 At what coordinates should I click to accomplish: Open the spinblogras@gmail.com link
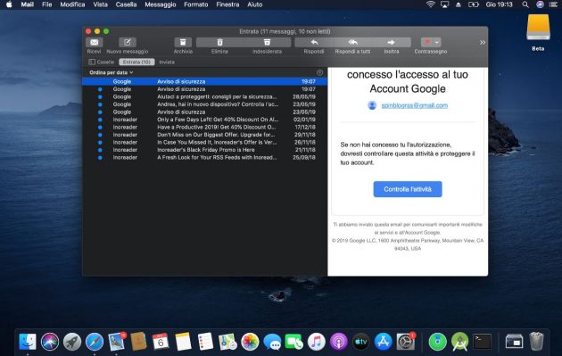tap(414, 105)
